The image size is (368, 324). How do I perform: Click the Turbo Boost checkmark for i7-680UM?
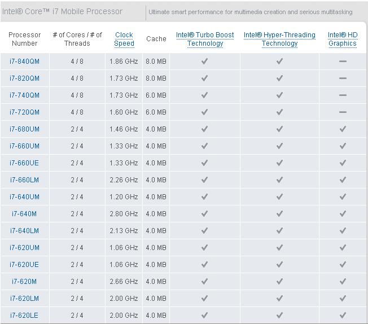tap(205, 129)
